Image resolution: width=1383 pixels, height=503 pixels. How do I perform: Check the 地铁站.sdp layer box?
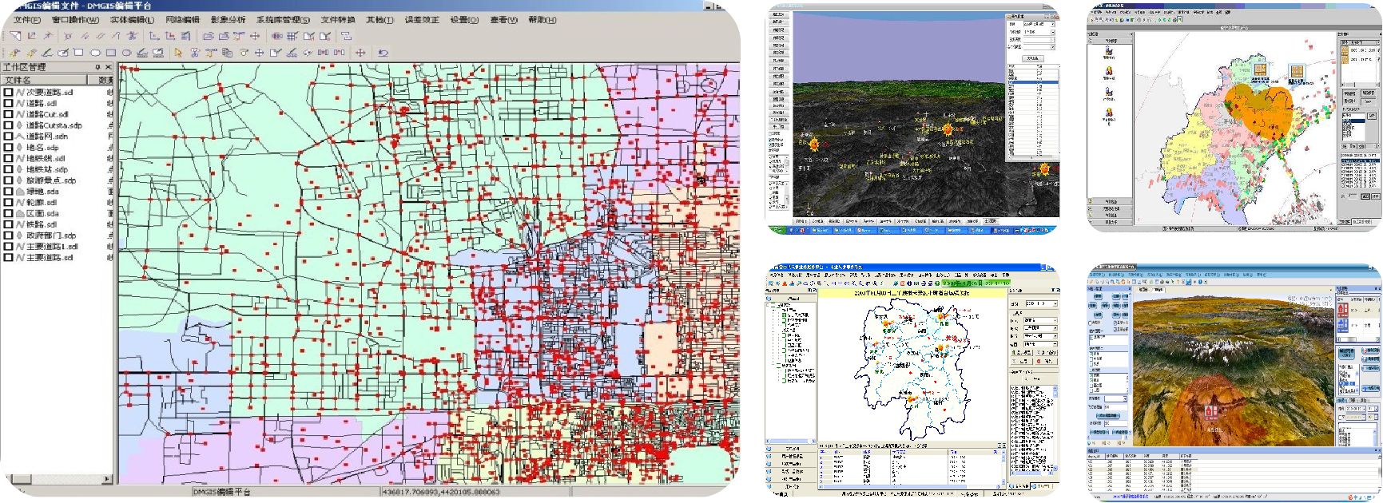click(x=8, y=169)
